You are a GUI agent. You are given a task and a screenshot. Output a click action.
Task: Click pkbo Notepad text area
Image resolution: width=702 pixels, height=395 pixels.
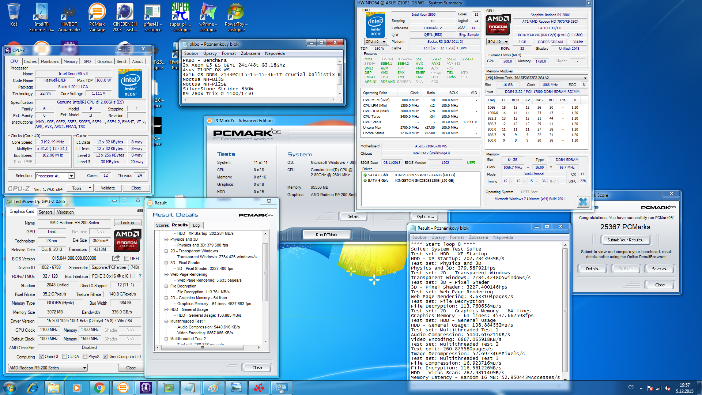259,77
